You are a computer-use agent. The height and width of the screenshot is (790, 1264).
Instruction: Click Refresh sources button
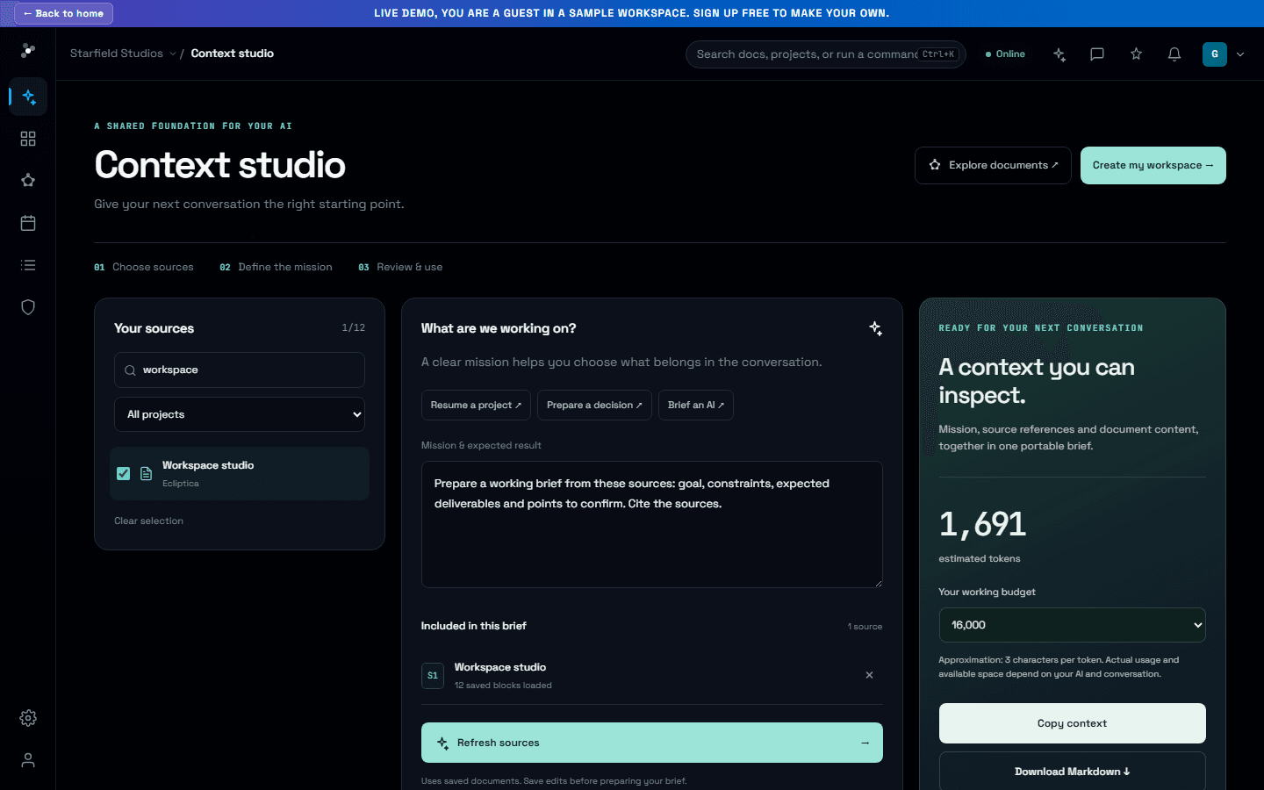pos(652,743)
